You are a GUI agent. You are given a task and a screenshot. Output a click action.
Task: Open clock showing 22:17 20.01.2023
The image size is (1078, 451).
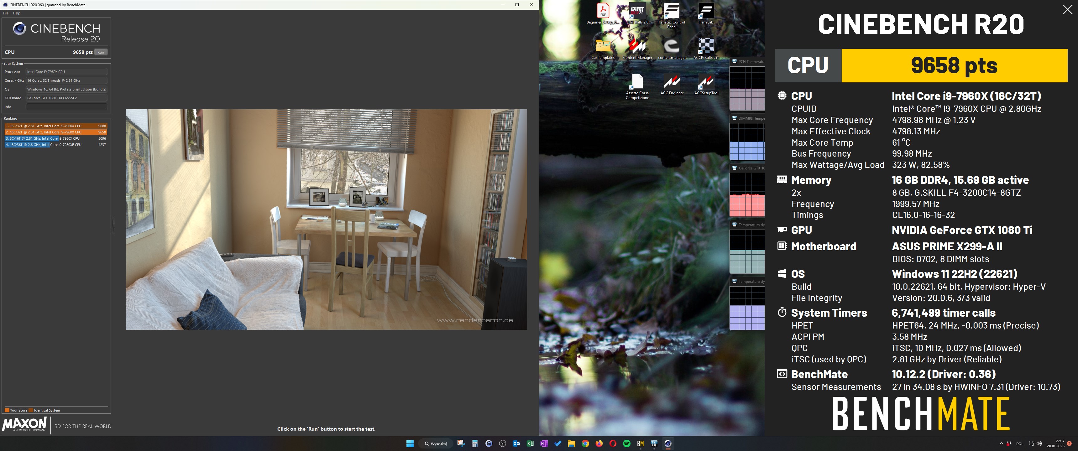point(1055,443)
